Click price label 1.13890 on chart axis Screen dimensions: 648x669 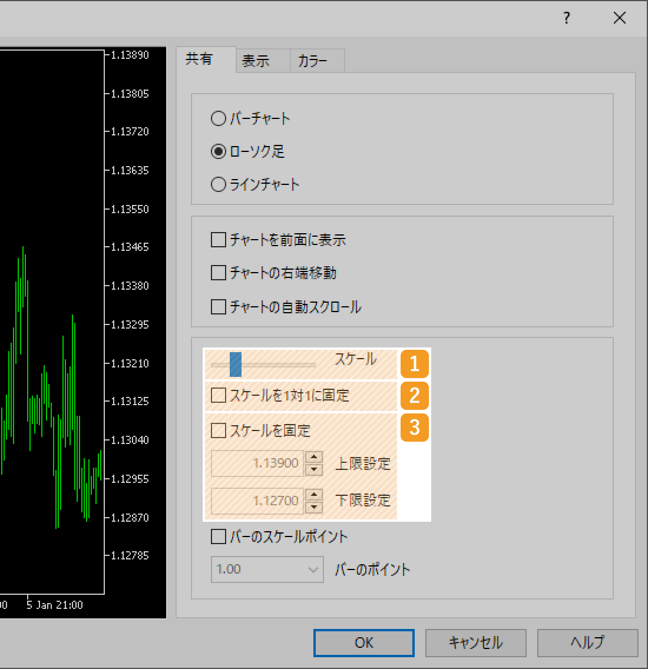coord(130,55)
